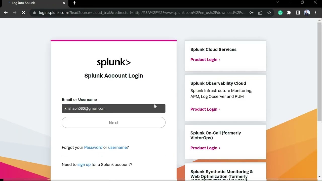Click the share page icon
Screen dimensions: 322x181
(260, 13)
